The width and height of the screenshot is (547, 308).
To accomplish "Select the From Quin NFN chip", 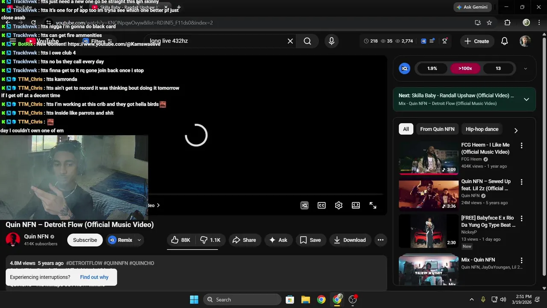I will pos(437,129).
